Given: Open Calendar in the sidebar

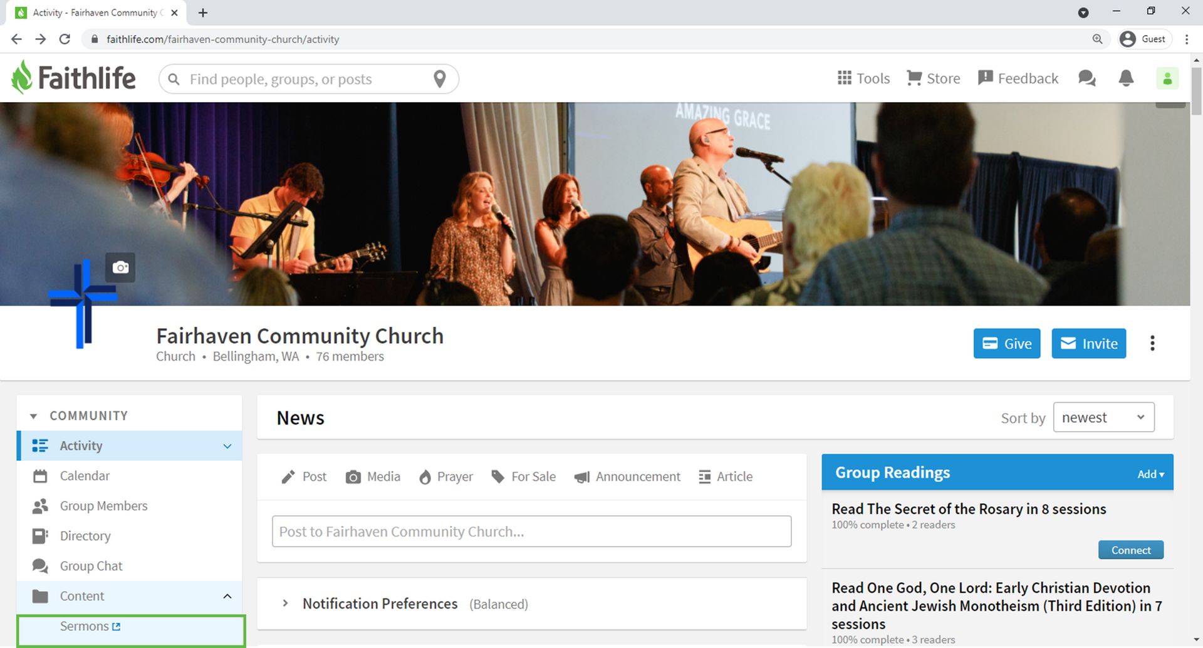Looking at the screenshot, I should tap(130, 476).
